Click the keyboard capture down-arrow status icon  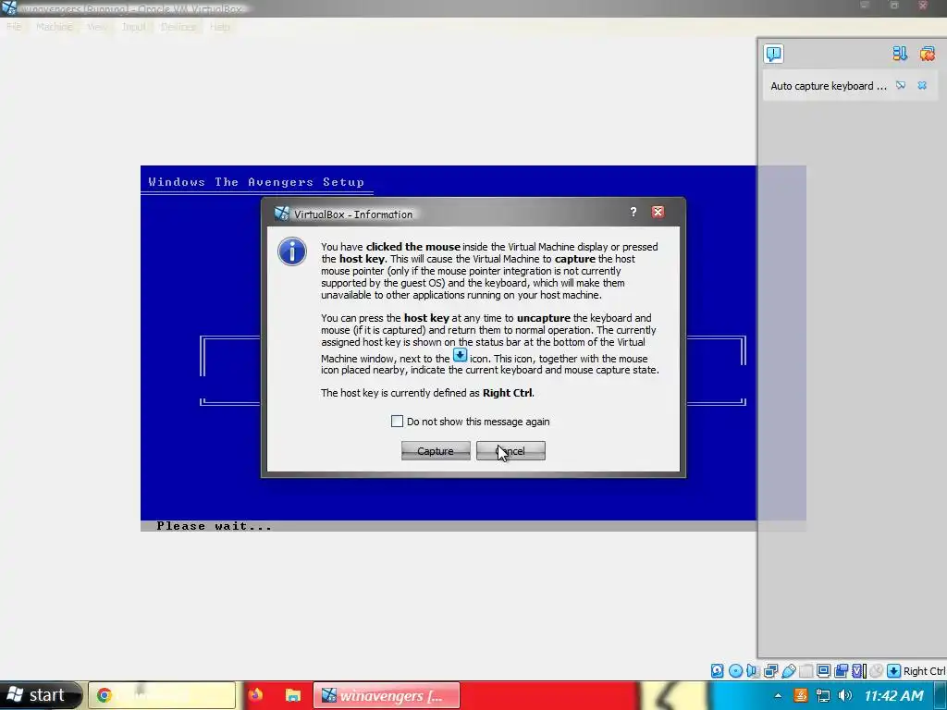(893, 671)
